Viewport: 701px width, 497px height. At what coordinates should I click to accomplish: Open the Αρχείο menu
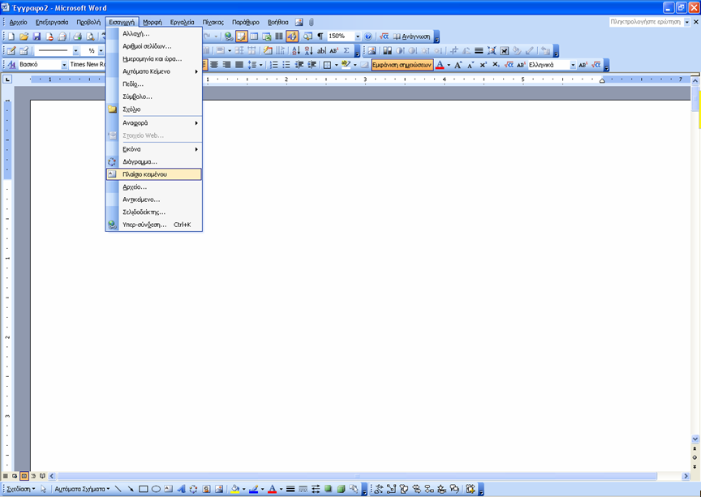(19, 22)
